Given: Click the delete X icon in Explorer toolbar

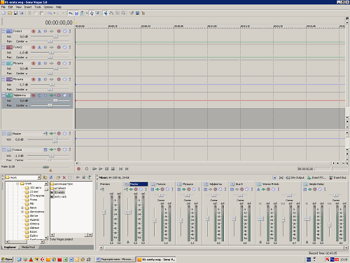Looking at the screenshot, I should pos(64,177).
